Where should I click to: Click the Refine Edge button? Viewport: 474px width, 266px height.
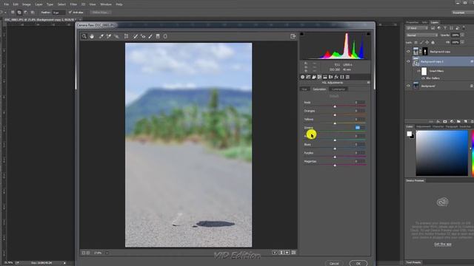click(x=101, y=13)
